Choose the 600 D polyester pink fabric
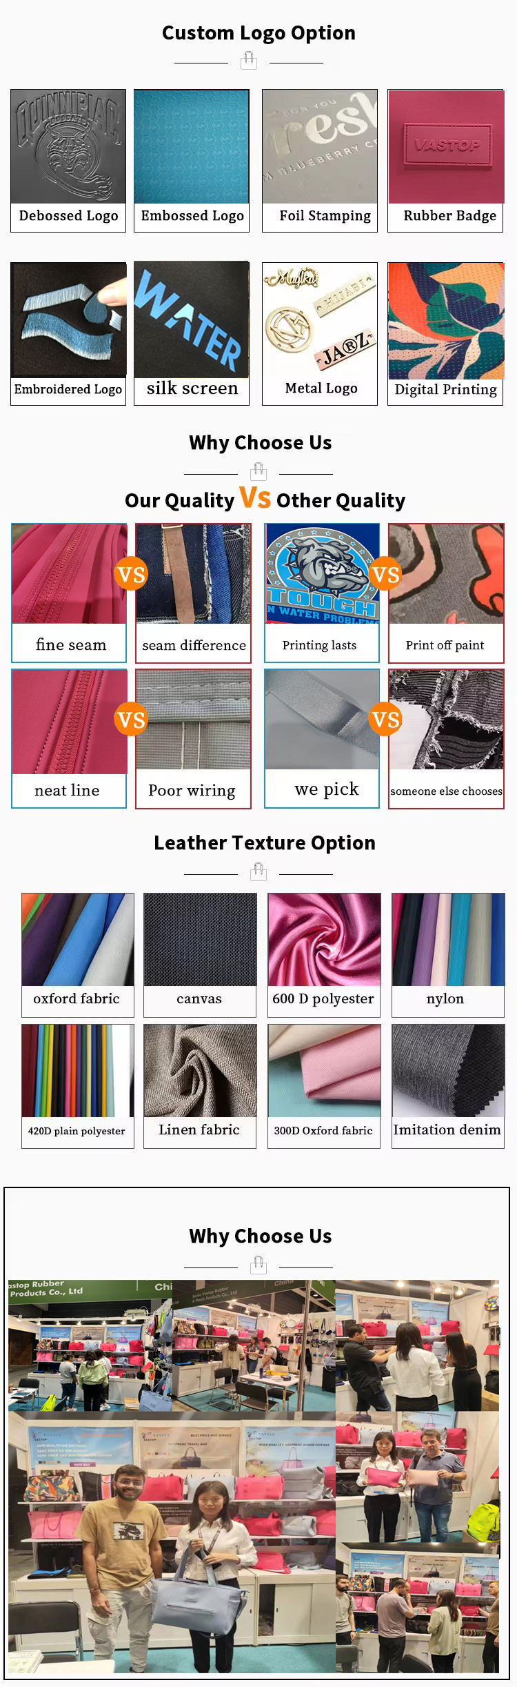 click(324, 940)
